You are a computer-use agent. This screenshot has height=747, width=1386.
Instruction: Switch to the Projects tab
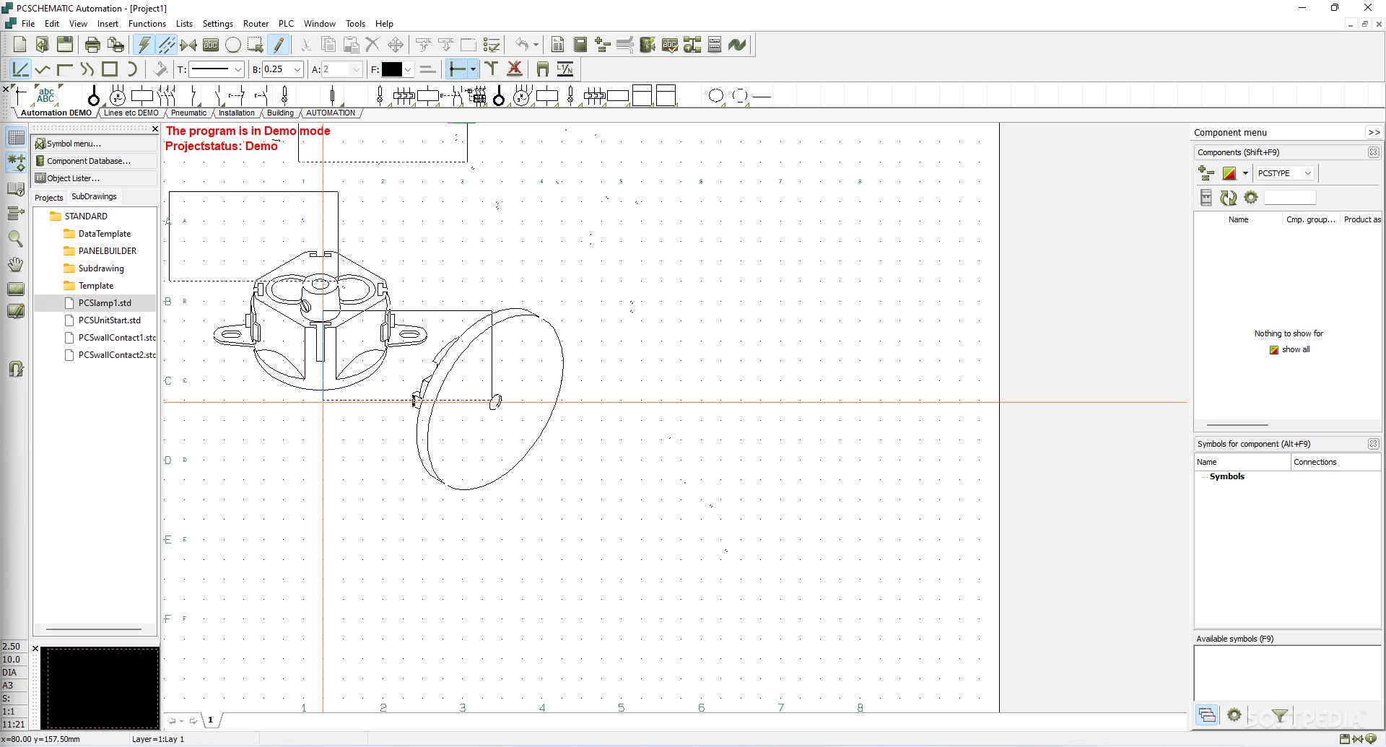click(49, 197)
